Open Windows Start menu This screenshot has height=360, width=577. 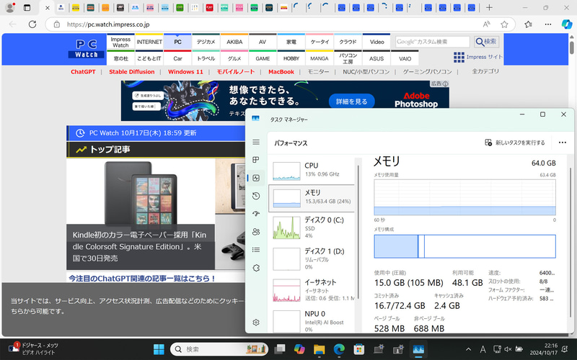click(159, 349)
